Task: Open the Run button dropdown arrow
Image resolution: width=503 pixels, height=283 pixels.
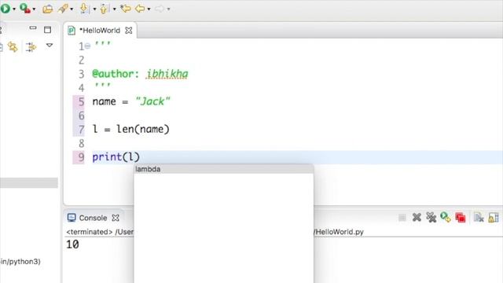Action: pos(14,9)
